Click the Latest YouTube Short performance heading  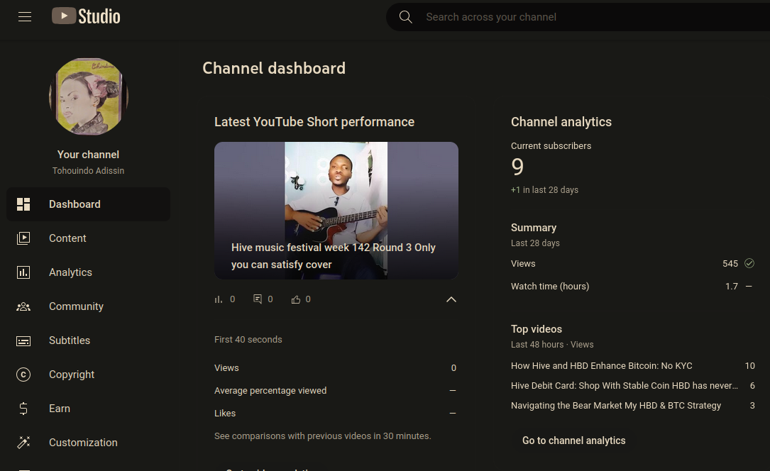pyautogui.click(x=314, y=122)
